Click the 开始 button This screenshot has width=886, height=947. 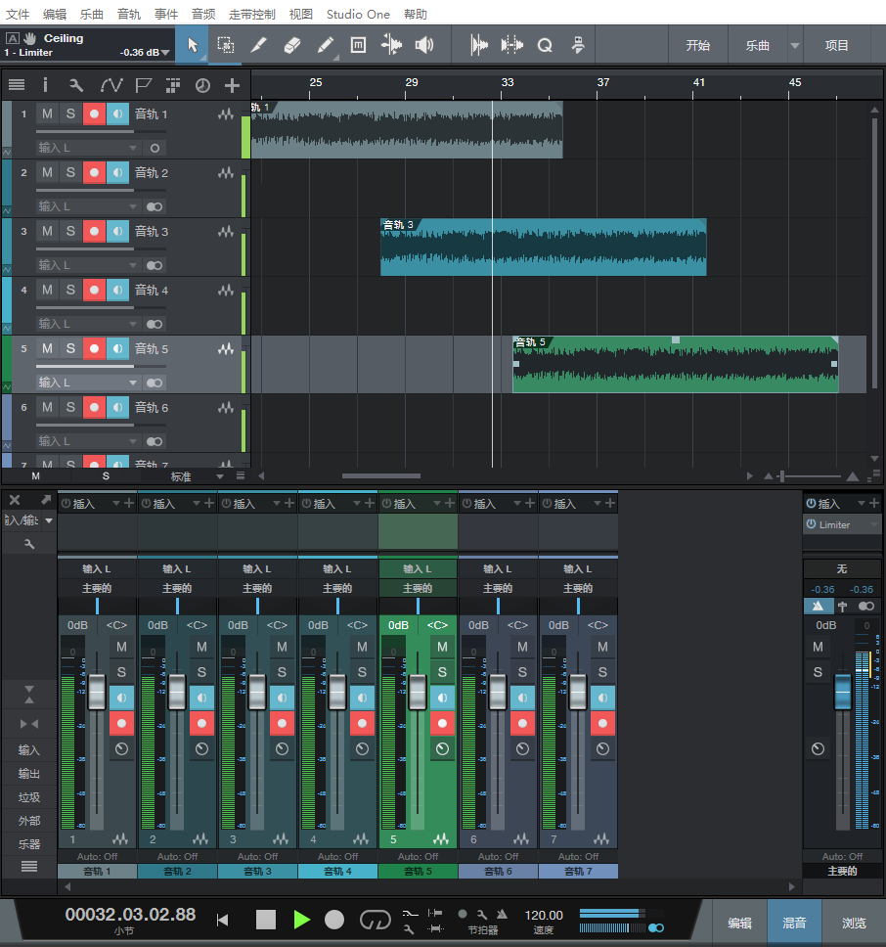click(x=697, y=45)
